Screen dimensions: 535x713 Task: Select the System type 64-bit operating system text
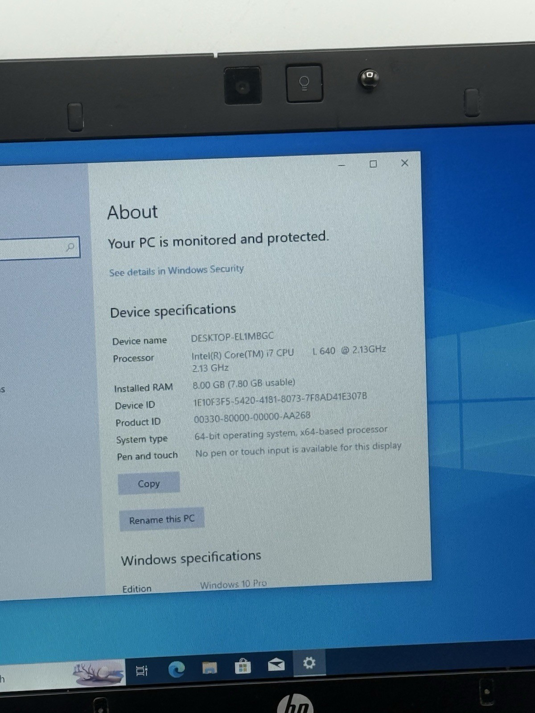[x=291, y=433]
